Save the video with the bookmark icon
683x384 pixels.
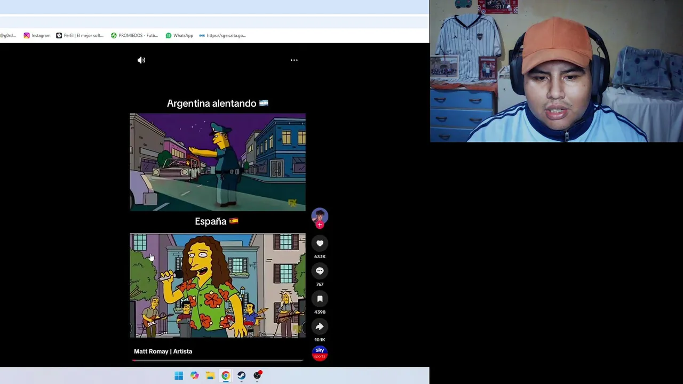320,299
